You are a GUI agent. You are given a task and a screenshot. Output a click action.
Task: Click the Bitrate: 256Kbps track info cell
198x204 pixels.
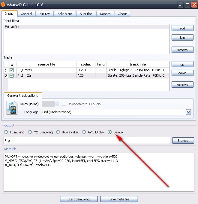tap(138, 75)
